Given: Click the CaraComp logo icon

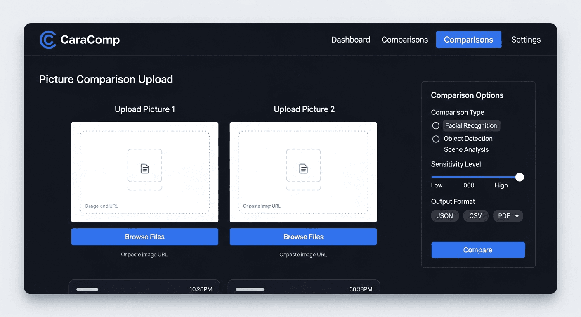Looking at the screenshot, I should coord(48,39).
